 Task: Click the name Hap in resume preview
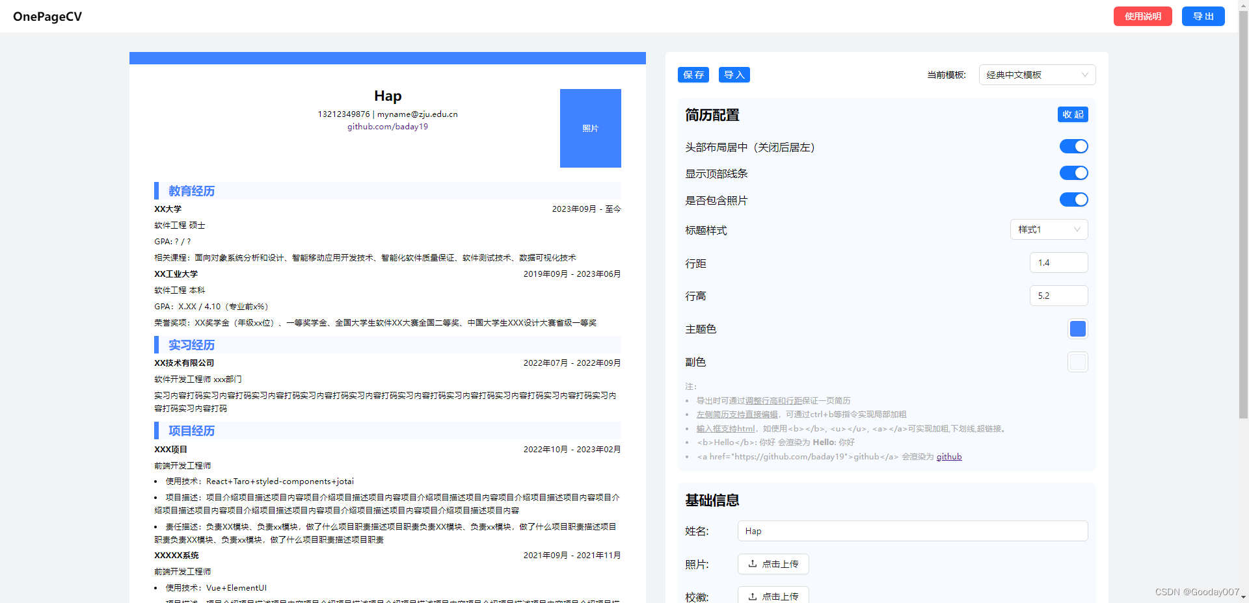(388, 96)
